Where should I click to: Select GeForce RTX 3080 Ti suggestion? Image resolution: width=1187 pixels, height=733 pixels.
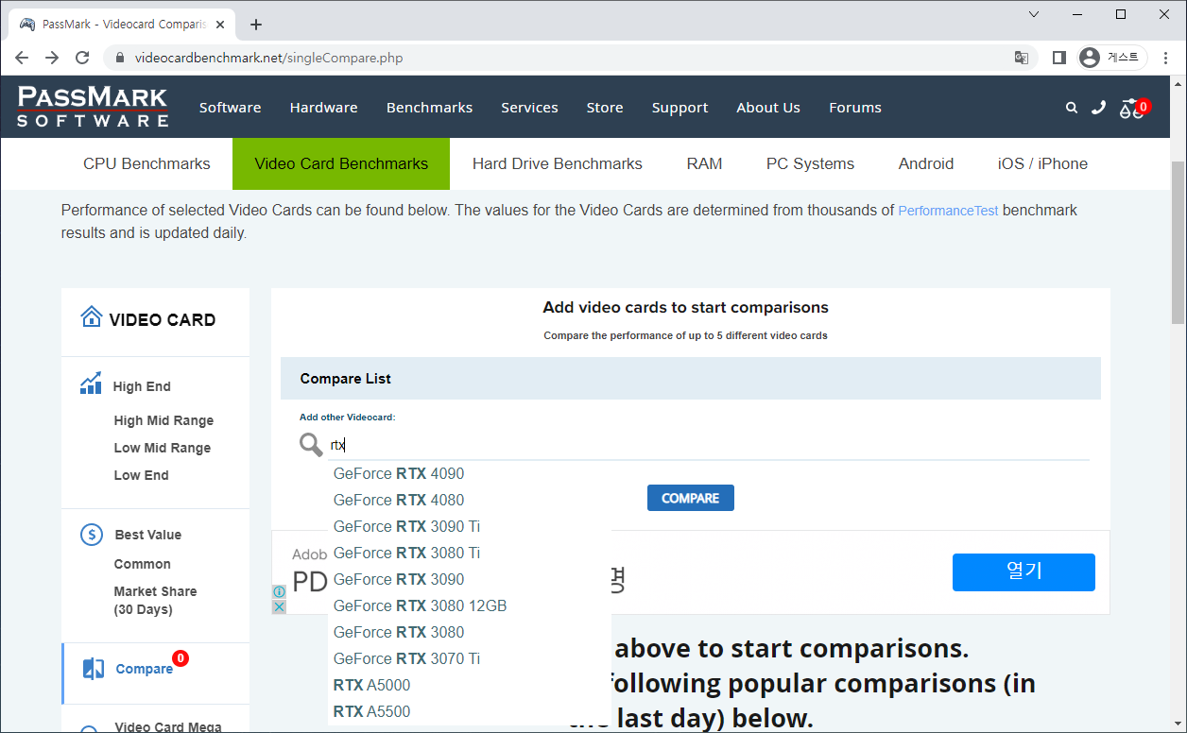coord(470,554)
